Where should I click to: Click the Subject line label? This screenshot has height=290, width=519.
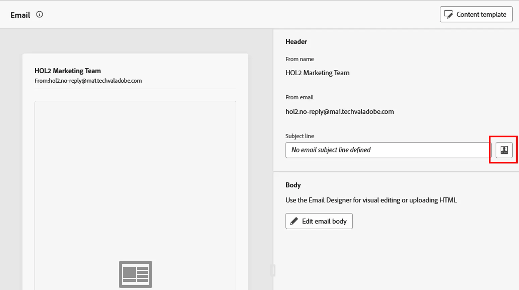pyautogui.click(x=300, y=136)
